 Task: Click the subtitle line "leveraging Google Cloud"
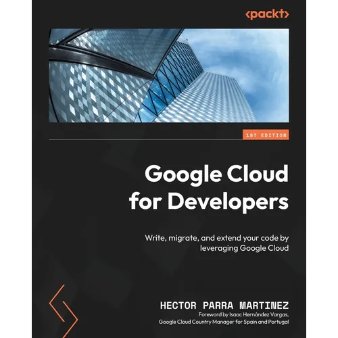pos(244,248)
